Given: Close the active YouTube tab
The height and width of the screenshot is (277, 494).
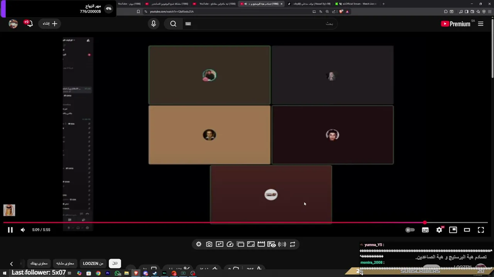Looking at the screenshot, I should [x=281, y=4].
